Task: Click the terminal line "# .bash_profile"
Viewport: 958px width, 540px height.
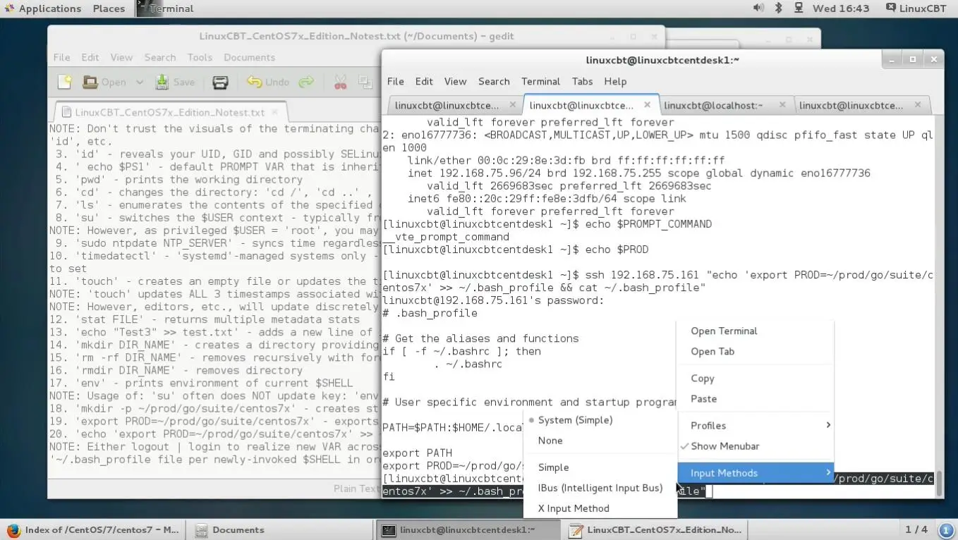Action: pos(430,313)
